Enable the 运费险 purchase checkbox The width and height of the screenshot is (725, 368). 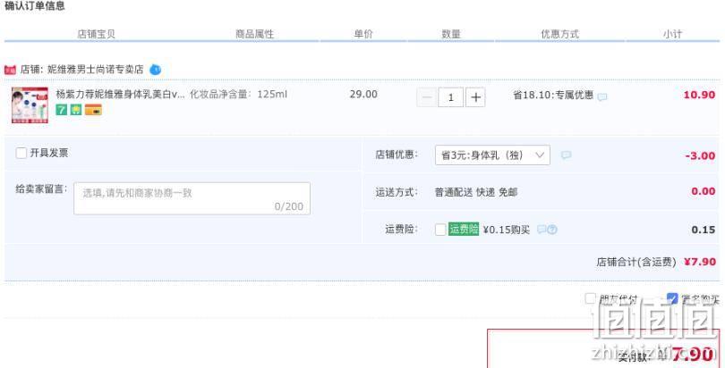pos(440,230)
